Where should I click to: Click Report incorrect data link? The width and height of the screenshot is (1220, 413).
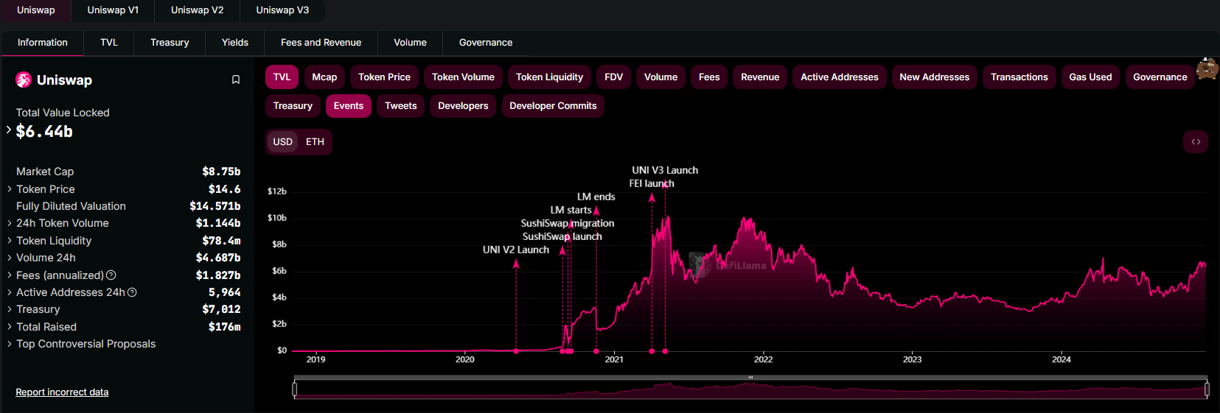click(x=62, y=392)
